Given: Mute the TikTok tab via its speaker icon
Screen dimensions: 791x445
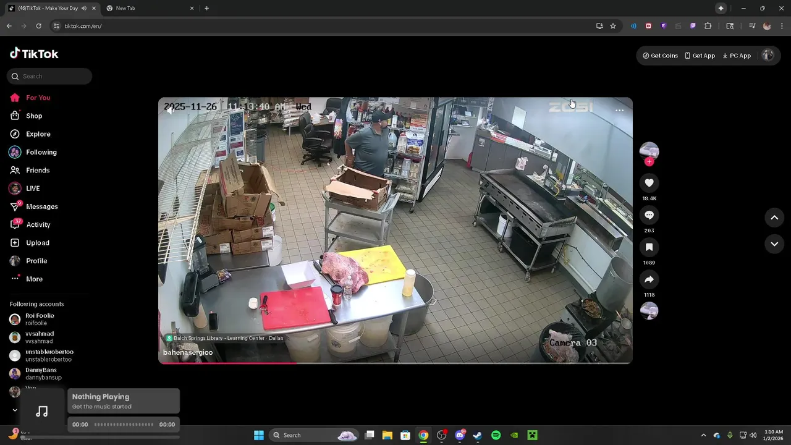Looking at the screenshot, I should [84, 8].
